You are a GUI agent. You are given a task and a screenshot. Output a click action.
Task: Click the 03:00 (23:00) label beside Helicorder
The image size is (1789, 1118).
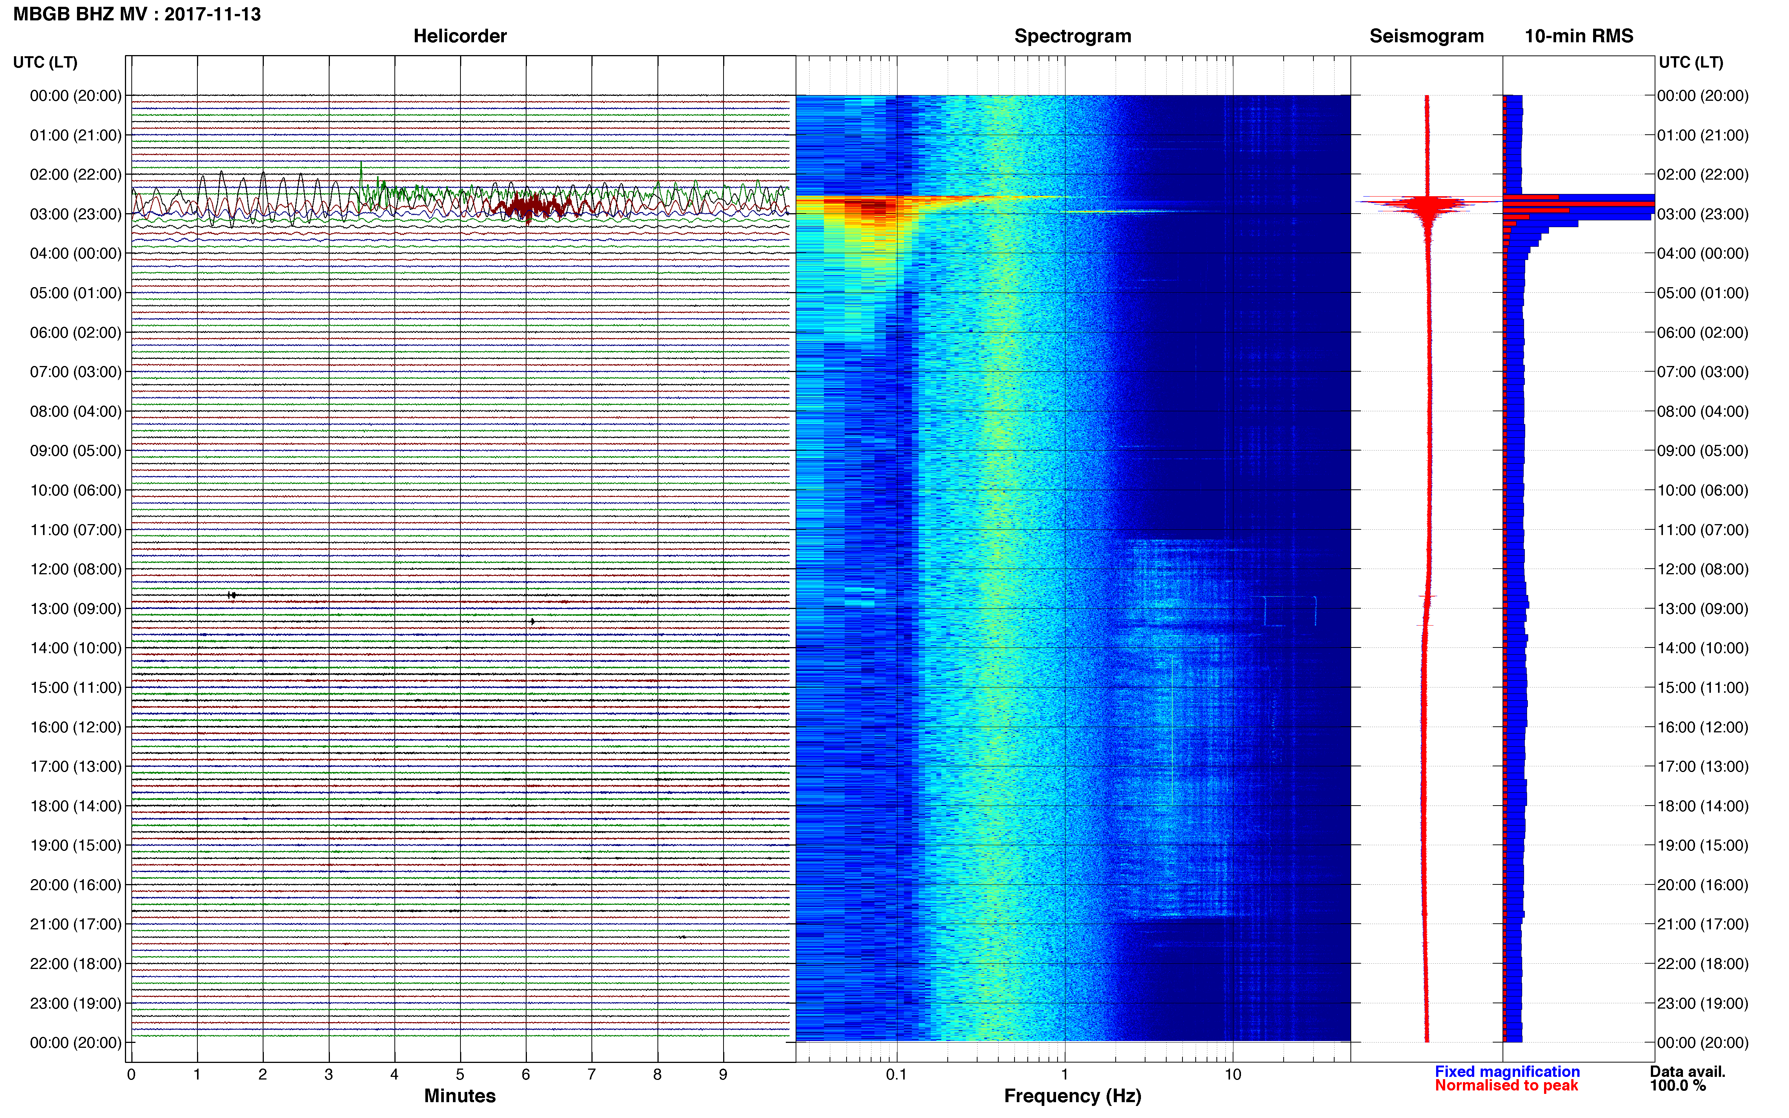(75, 214)
